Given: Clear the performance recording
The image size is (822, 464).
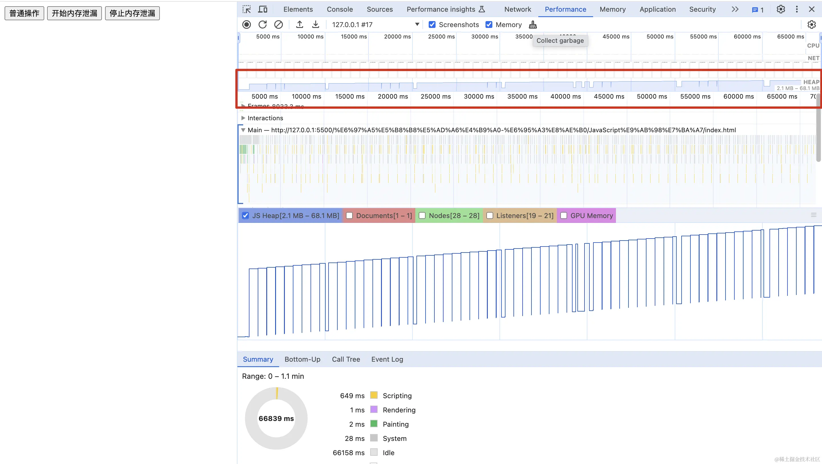Looking at the screenshot, I should point(278,25).
